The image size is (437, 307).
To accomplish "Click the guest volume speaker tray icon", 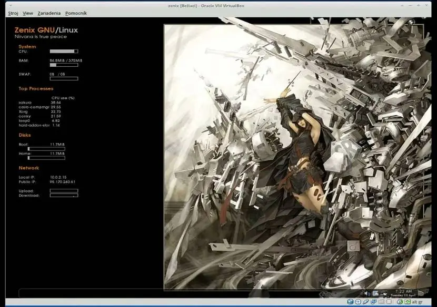I will tap(367, 293).
